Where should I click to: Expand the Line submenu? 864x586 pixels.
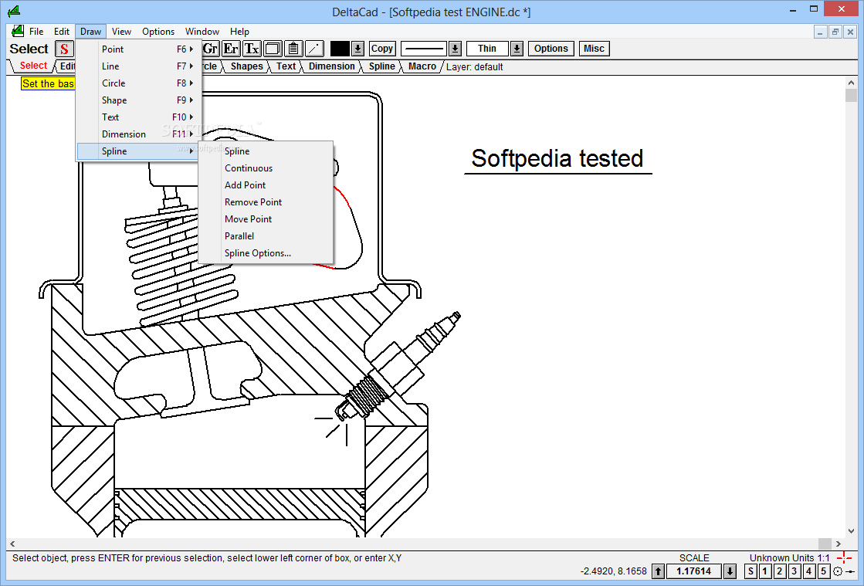tap(140, 66)
